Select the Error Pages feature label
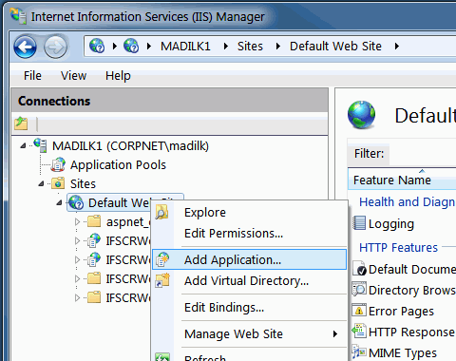This screenshot has height=361, width=456. click(x=401, y=312)
